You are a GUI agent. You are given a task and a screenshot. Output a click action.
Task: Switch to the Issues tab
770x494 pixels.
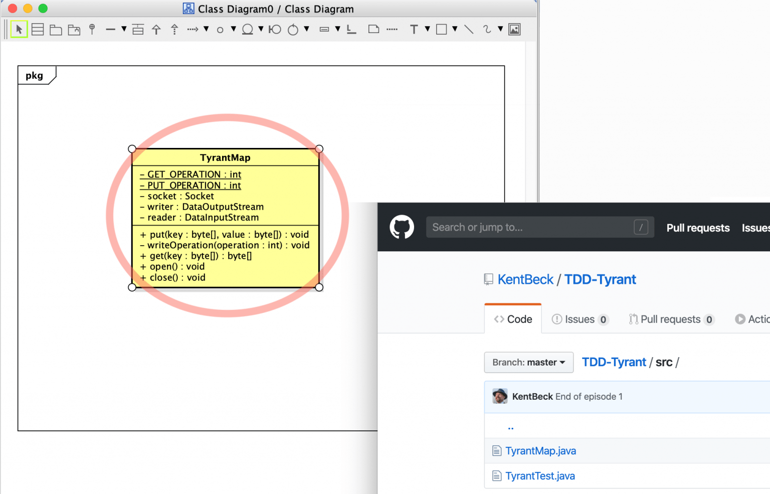(580, 319)
